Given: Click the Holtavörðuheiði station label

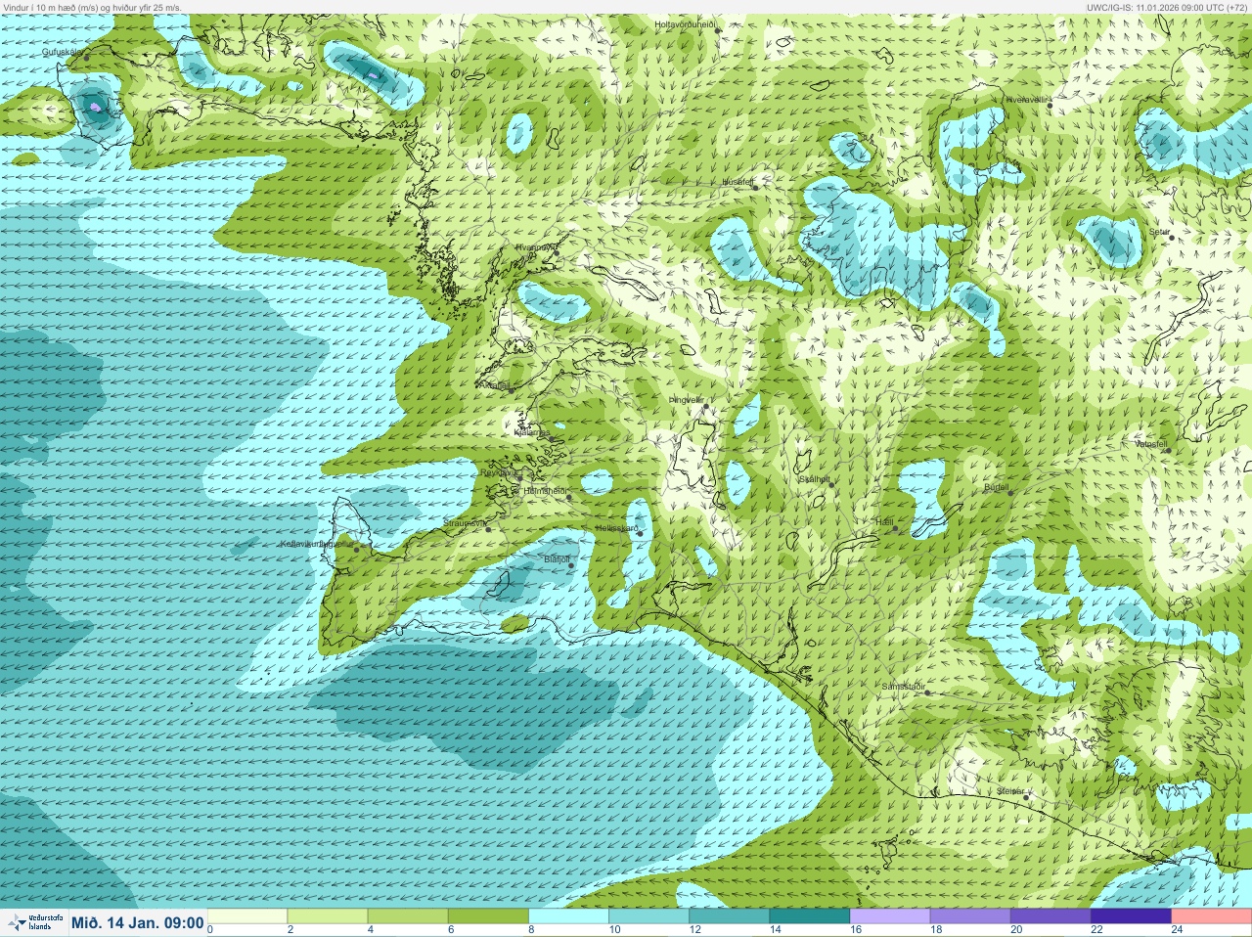Looking at the screenshot, I should pyautogui.click(x=686, y=23).
